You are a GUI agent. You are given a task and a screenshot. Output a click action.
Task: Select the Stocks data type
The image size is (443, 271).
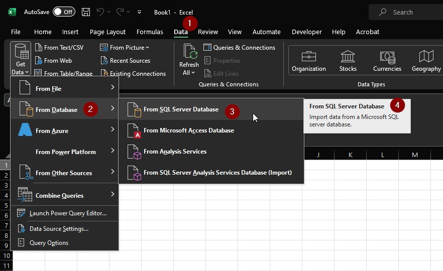pyautogui.click(x=348, y=61)
